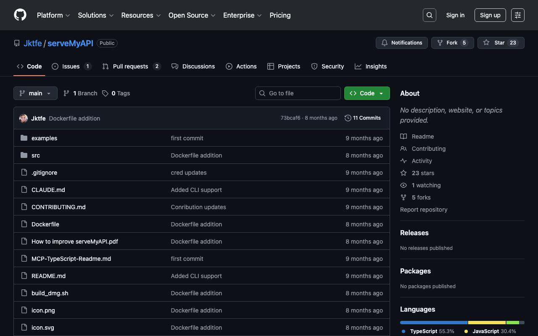Open the search magnifier icon
The image size is (538, 336).
[429, 15]
